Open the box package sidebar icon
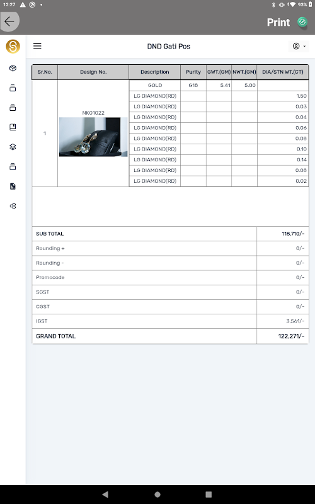The image size is (315, 504). click(x=13, y=68)
